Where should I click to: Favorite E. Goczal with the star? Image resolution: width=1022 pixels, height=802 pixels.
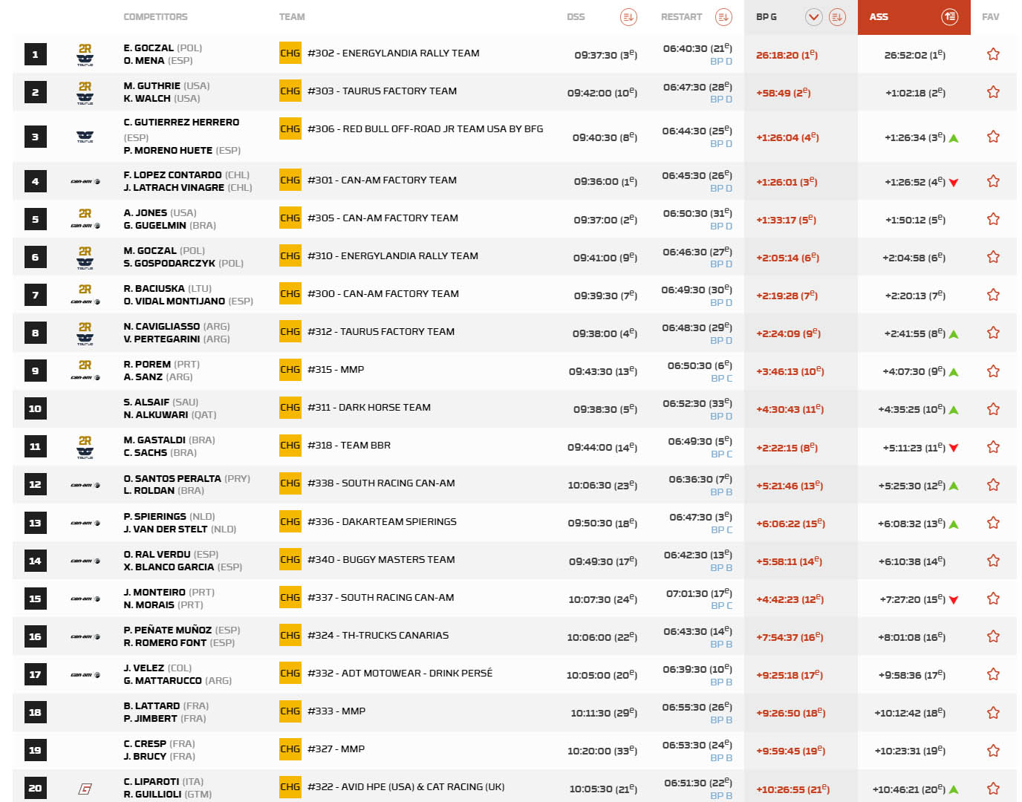[x=993, y=54]
